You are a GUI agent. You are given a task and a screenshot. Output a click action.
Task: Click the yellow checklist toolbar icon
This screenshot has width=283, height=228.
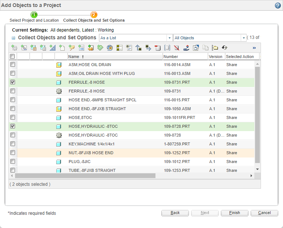coord(119,48)
